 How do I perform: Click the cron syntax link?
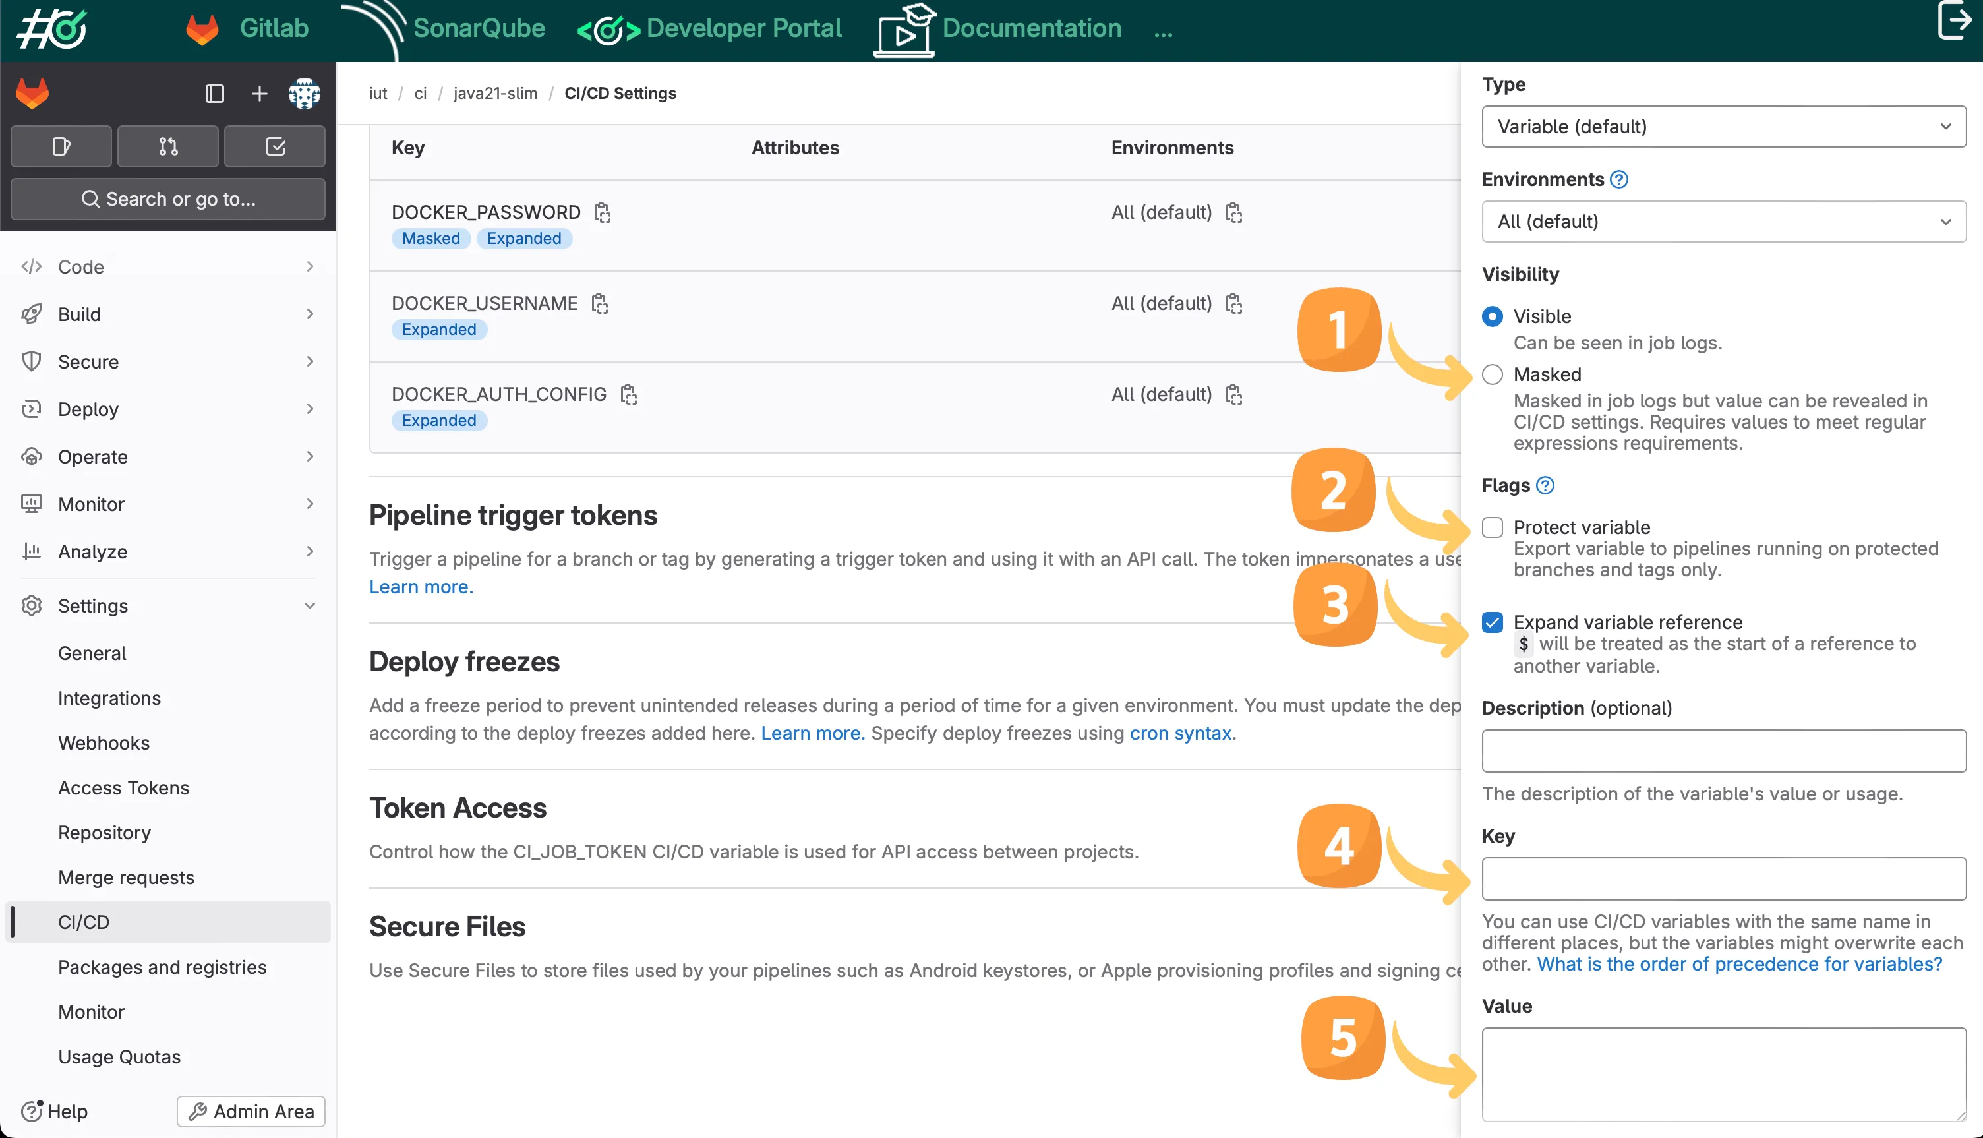(x=1181, y=733)
